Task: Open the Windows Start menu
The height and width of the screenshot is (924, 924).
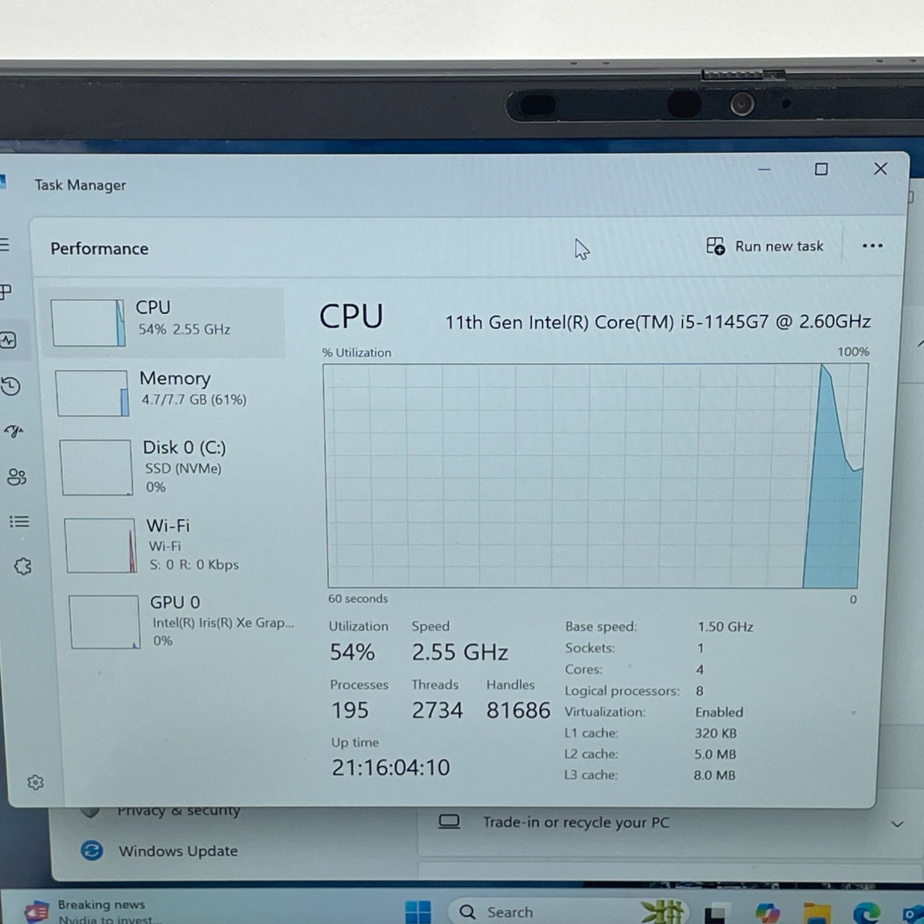Action: 418,912
